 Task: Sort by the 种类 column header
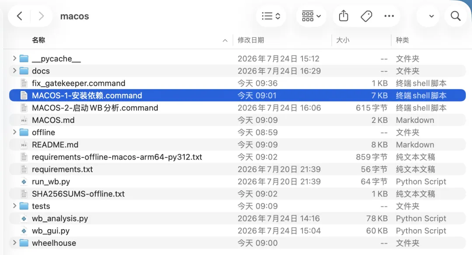click(x=402, y=40)
